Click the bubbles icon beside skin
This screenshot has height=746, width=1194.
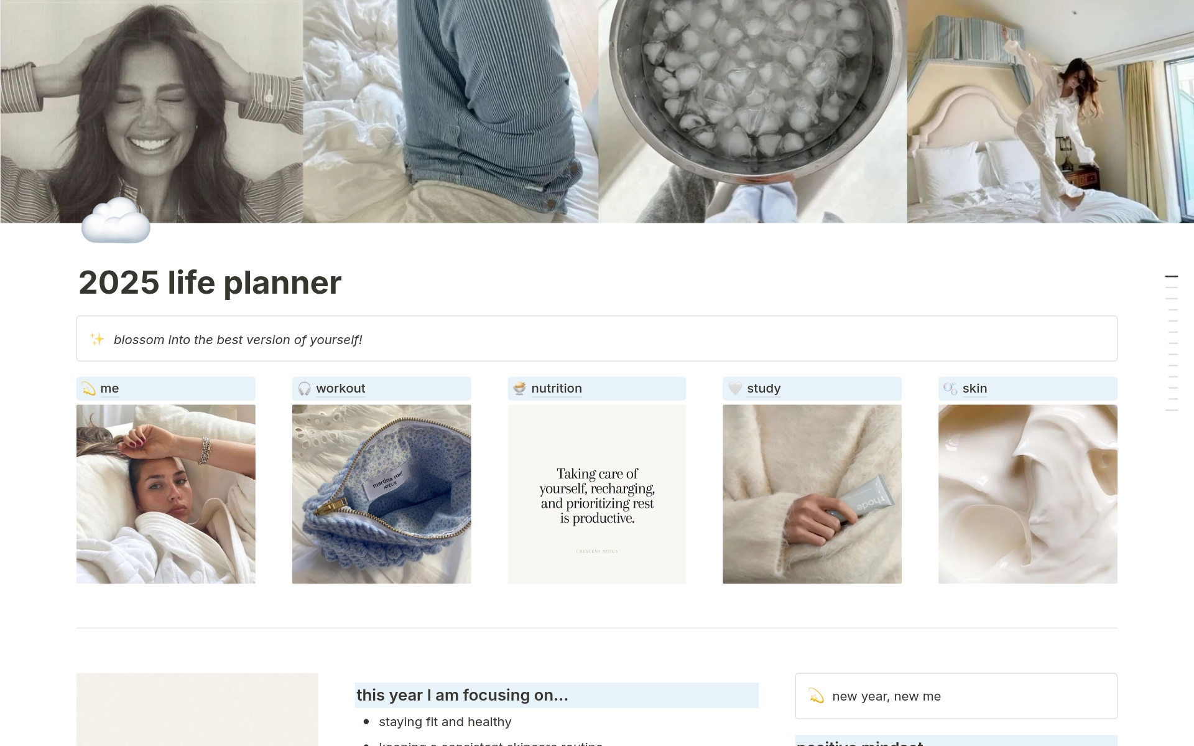(x=950, y=388)
